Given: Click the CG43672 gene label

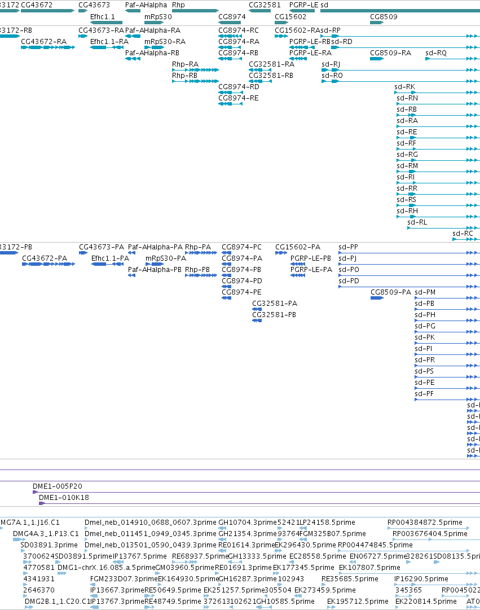Looking at the screenshot, I should click(37, 5).
